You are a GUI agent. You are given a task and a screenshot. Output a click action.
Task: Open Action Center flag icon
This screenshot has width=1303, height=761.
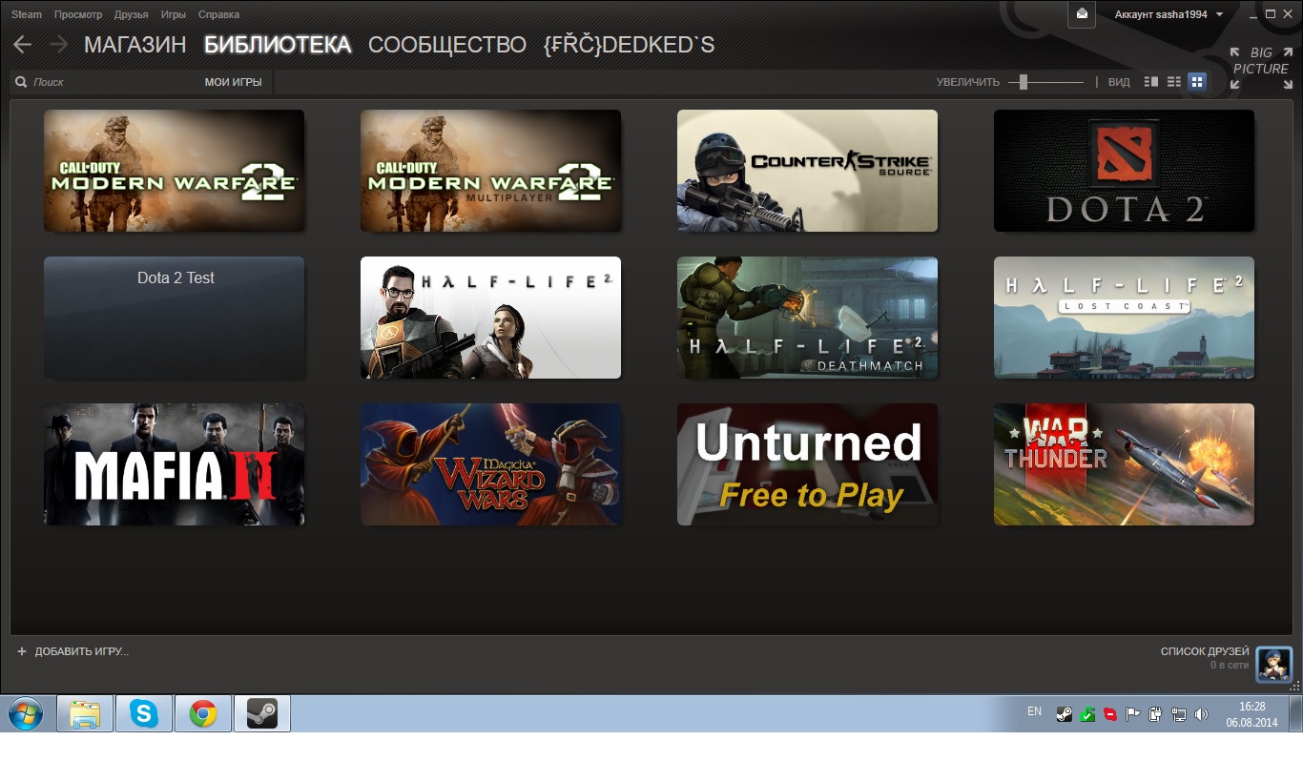click(1132, 714)
